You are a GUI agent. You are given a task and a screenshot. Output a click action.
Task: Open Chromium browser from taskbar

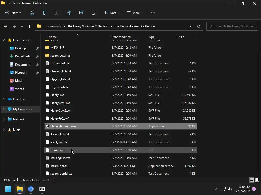(31, 189)
